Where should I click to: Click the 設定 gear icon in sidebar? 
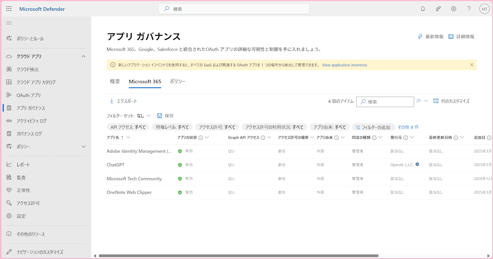coord(9,216)
